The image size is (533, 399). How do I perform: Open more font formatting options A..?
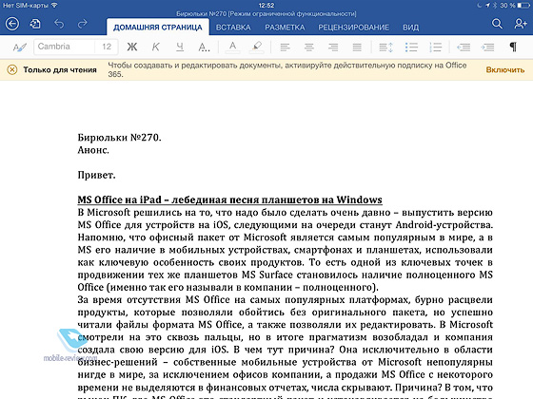tap(204, 47)
